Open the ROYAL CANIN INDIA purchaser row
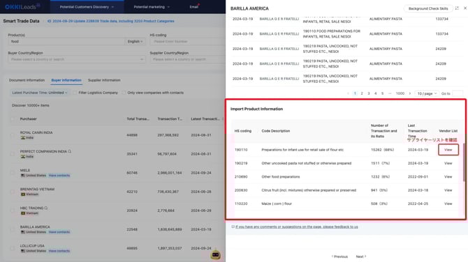The image size is (468, 262). pyautogui.click(x=117, y=135)
